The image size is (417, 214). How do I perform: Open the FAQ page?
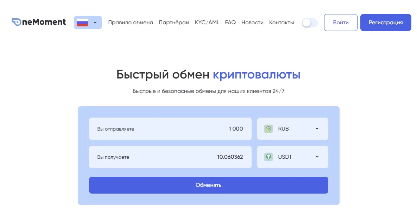[x=230, y=23]
